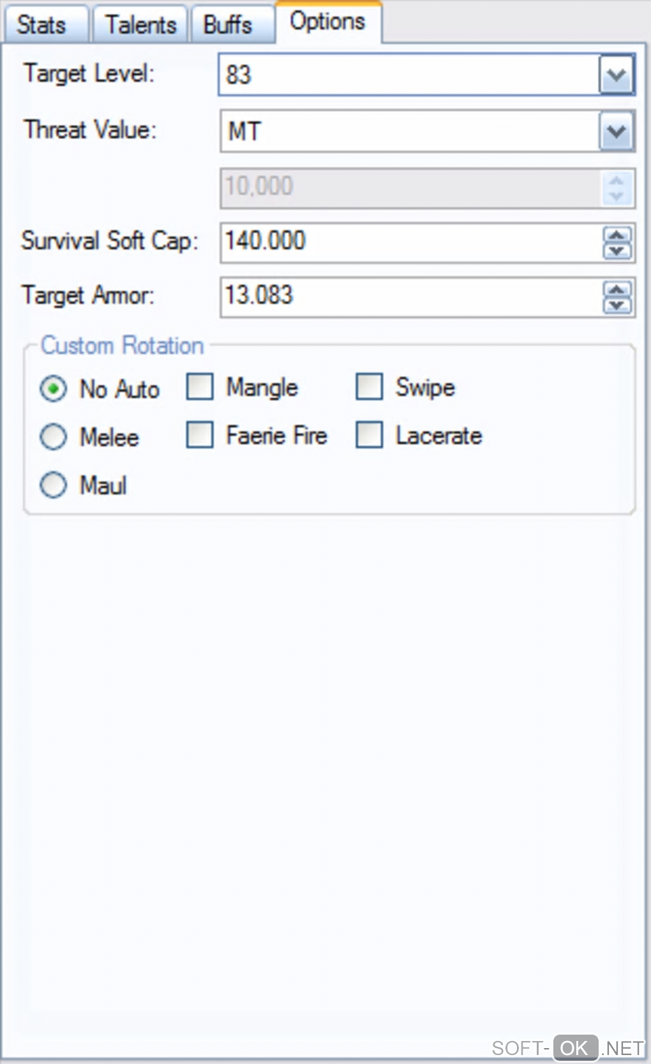Click the Target Level combo box field
The height and width of the screenshot is (1064, 651).
[408, 75]
